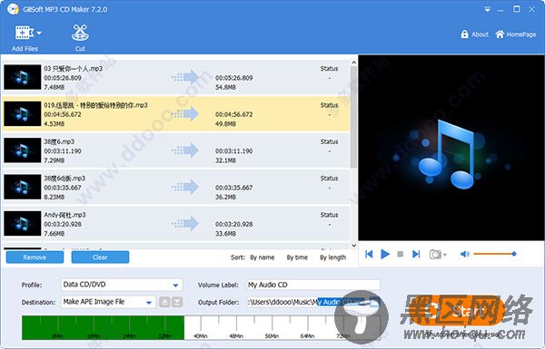545x349 pixels.
Task: Click the About text
Action: 480,34
